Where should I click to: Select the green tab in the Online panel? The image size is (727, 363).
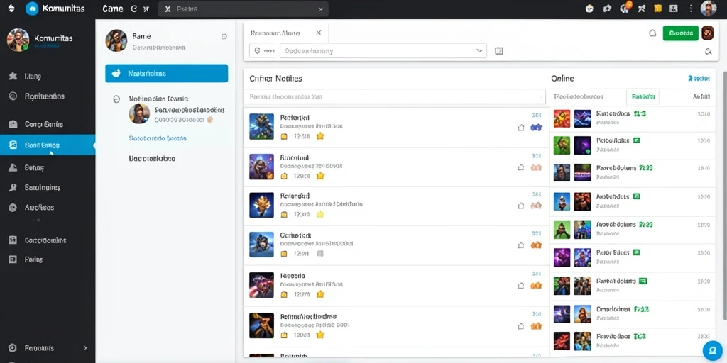[x=643, y=96]
